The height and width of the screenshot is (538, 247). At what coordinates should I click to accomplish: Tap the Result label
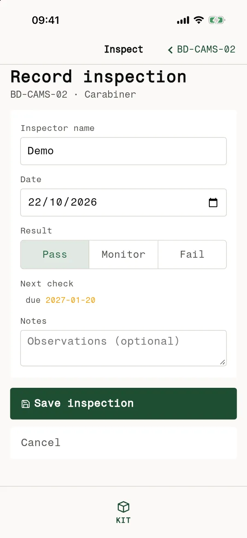pyautogui.click(x=36, y=231)
